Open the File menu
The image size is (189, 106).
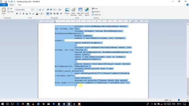pyautogui.click(x=4, y=5)
